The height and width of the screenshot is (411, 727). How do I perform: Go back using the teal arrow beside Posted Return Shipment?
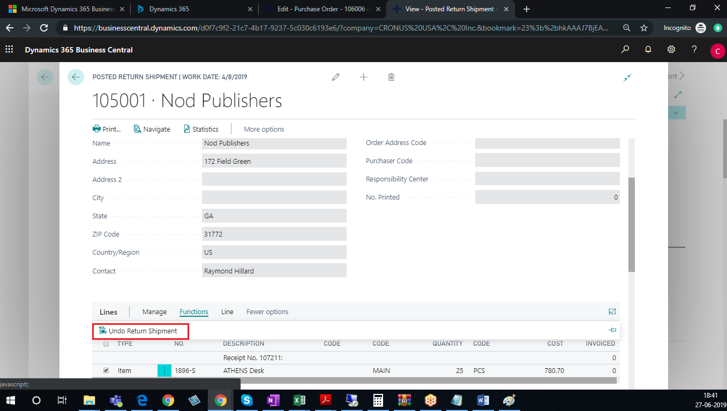[76, 77]
